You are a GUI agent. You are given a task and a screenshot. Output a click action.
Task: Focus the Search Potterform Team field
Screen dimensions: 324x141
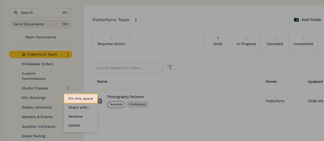pos(128,68)
